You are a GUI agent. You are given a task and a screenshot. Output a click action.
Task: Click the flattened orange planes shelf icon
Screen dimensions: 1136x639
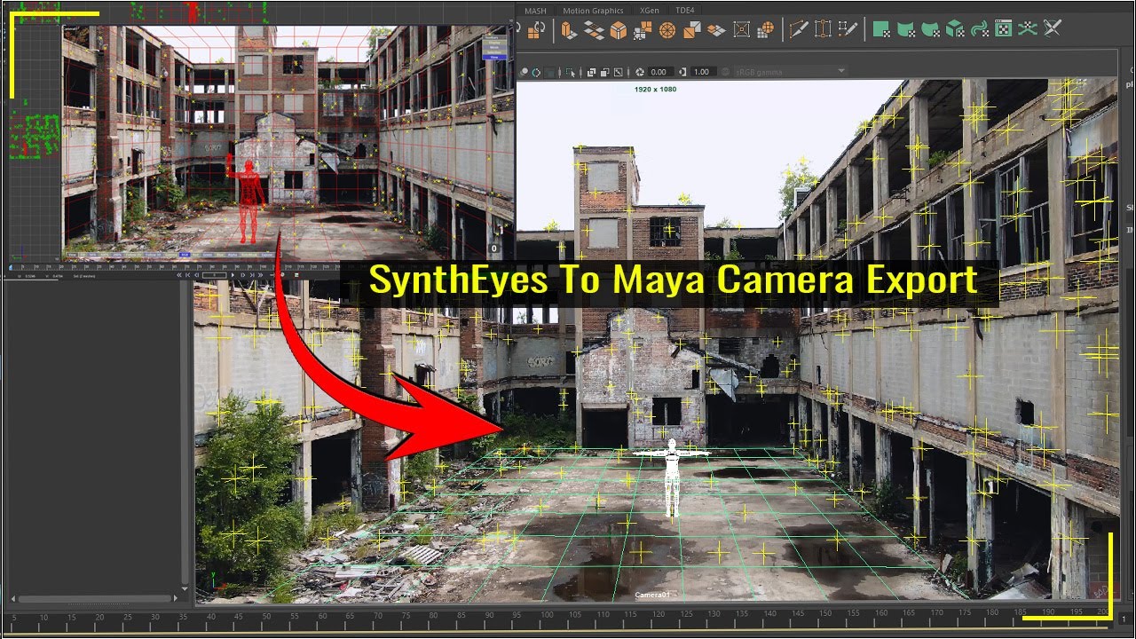(716, 30)
